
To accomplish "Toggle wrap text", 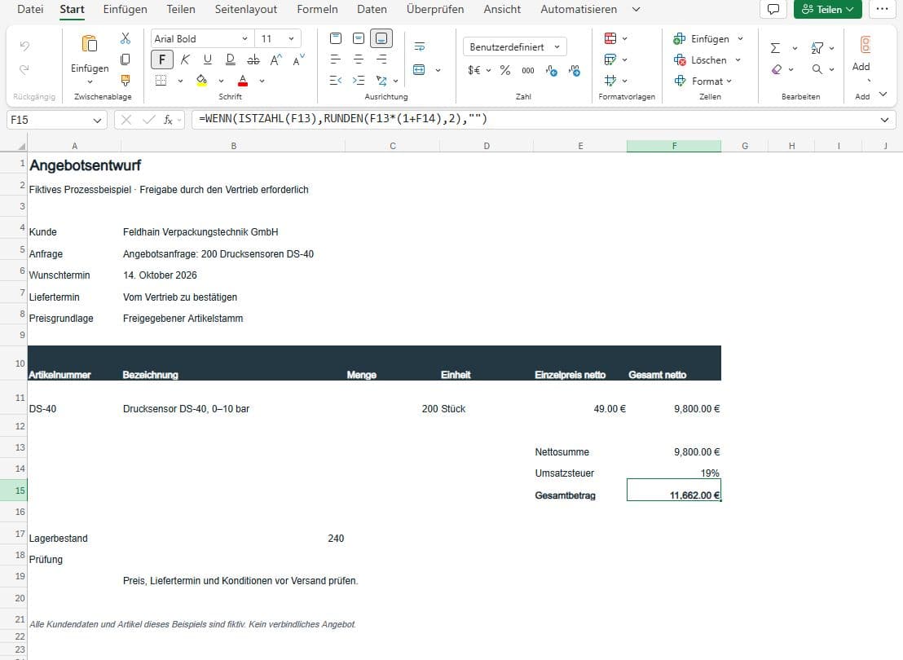I will [419, 46].
